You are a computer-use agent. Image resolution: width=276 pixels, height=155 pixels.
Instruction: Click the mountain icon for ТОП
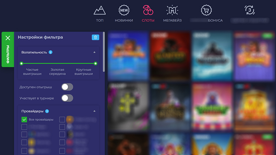(100, 10)
